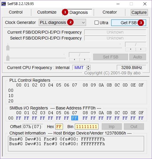Enable the Ultra checkbox

tap(96, 23)
